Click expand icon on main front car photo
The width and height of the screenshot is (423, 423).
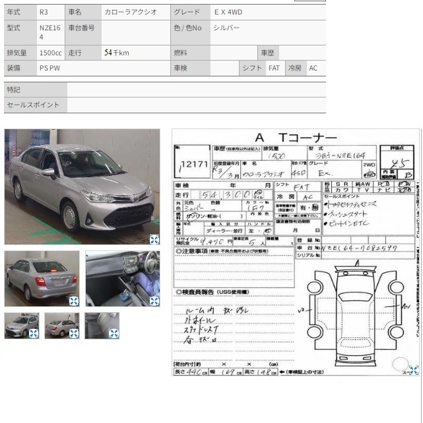click(154, 239)
